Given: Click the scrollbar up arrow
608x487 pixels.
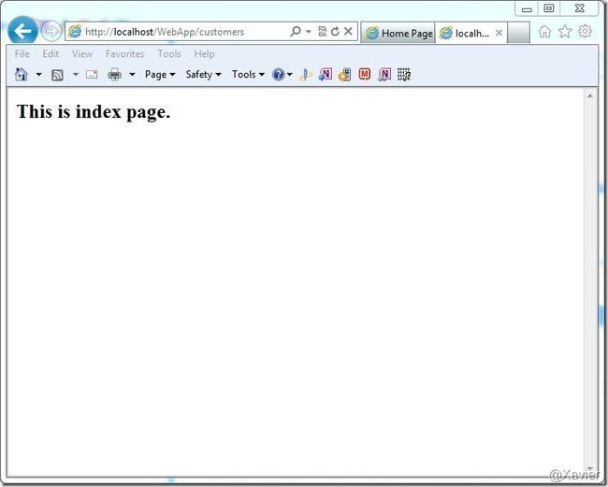Looking at the screenshot, I should point(590,95).
